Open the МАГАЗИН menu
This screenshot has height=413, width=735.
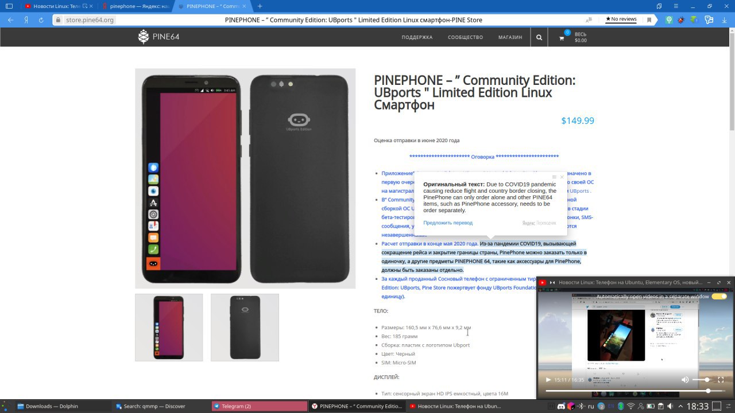[x=510, y=37]
